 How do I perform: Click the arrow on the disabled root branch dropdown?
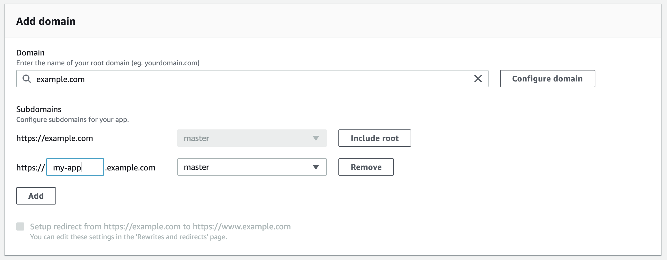pos(316,138)
